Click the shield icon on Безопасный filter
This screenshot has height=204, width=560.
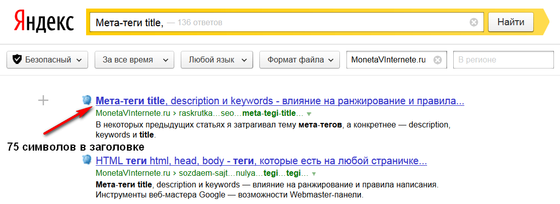17,59
